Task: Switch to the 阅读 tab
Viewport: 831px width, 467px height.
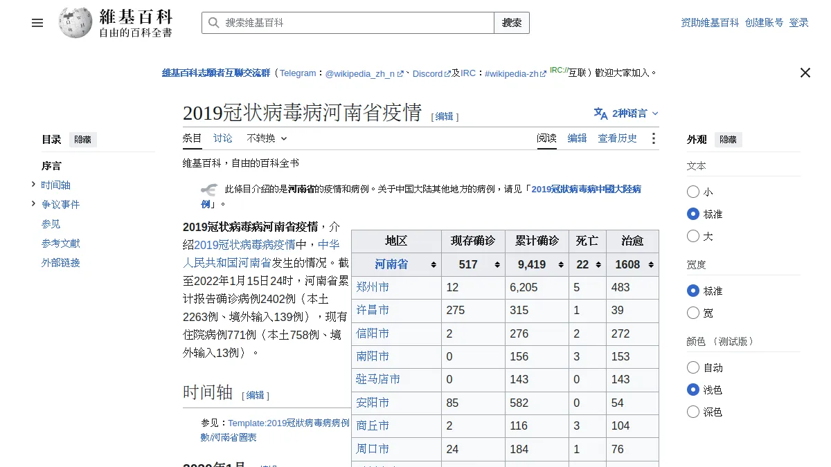Action: coord(546,138)
